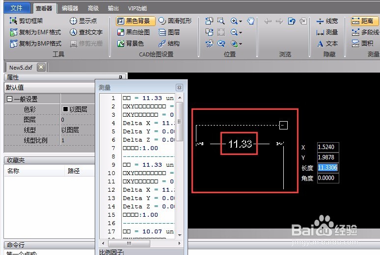Click the 显示点 (show points) tool
The image size is (380, 255).
(x=83, y=21)
